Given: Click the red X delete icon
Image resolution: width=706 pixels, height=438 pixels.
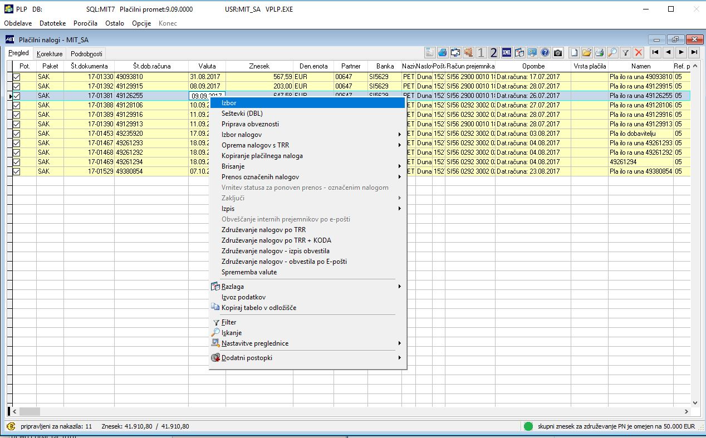Looking at the screenshot, I should pos(639,53).
